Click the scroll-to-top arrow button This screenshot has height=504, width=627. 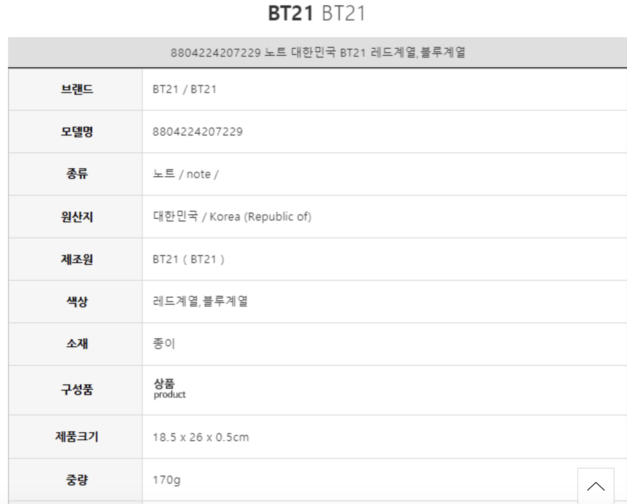click(596, 486)
